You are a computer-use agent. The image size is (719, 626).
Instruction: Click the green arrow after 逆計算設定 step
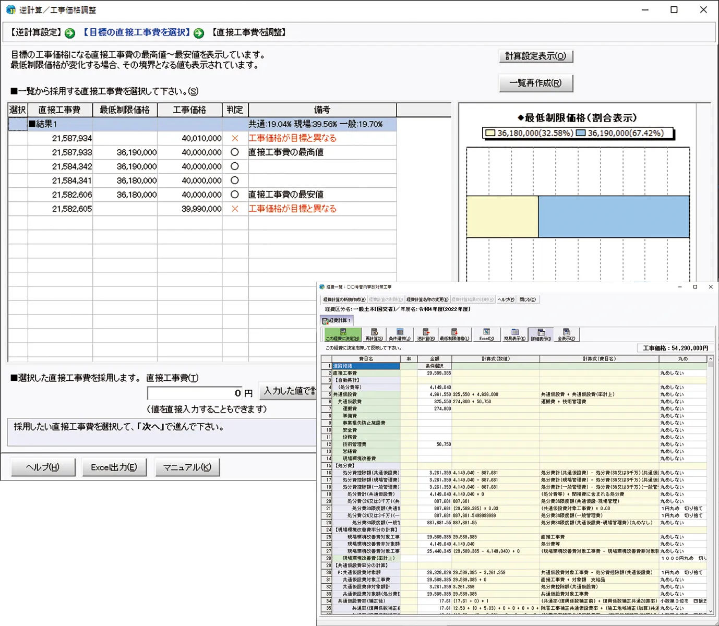pyautogui.click(x=70, y=33)
